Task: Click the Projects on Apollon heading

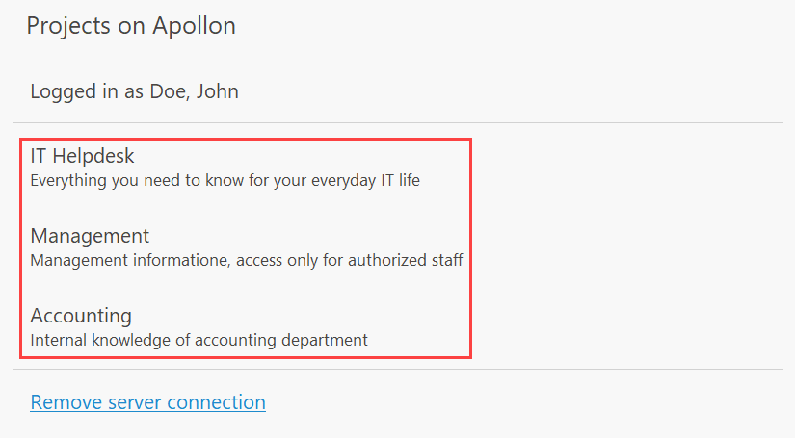Action: point(131,26)
